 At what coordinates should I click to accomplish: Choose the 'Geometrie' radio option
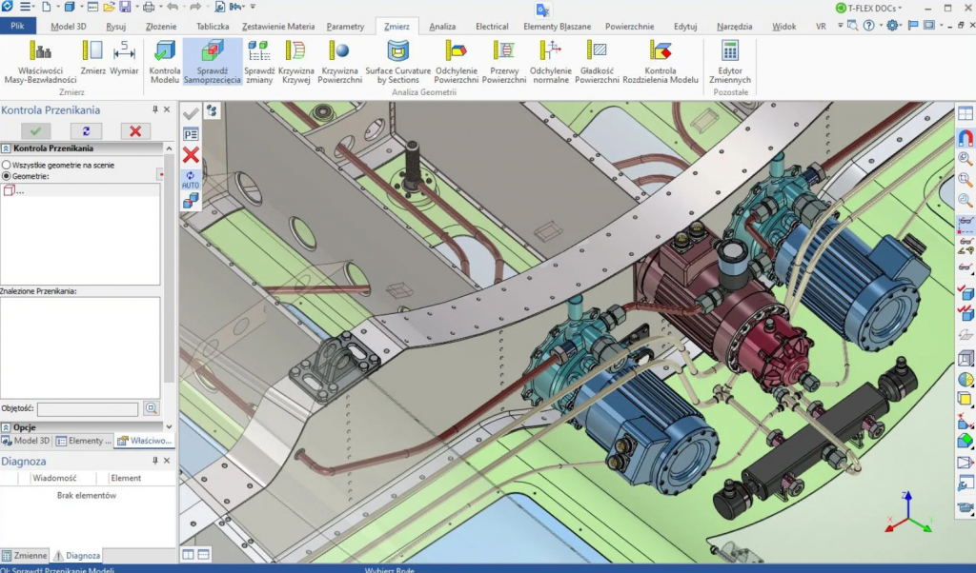pyautogui.click(x=7, y=176)
